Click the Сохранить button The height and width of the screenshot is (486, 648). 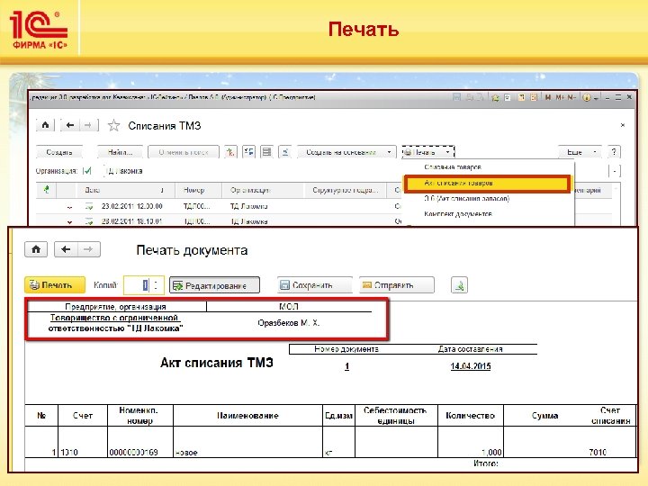315,285
